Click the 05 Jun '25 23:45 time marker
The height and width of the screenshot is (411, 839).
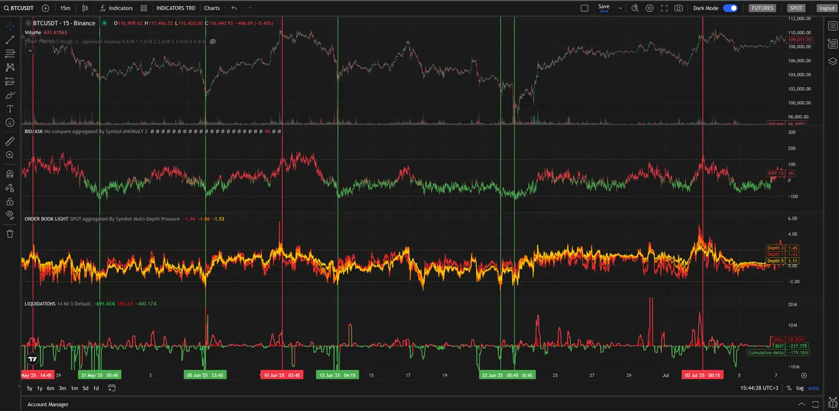coord(205,375)
